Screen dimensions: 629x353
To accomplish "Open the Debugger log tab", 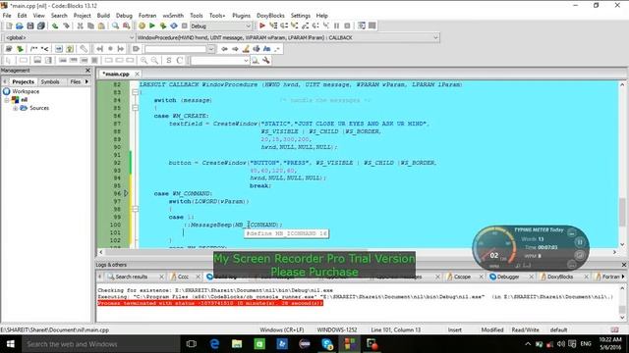I will pos(507,277).
